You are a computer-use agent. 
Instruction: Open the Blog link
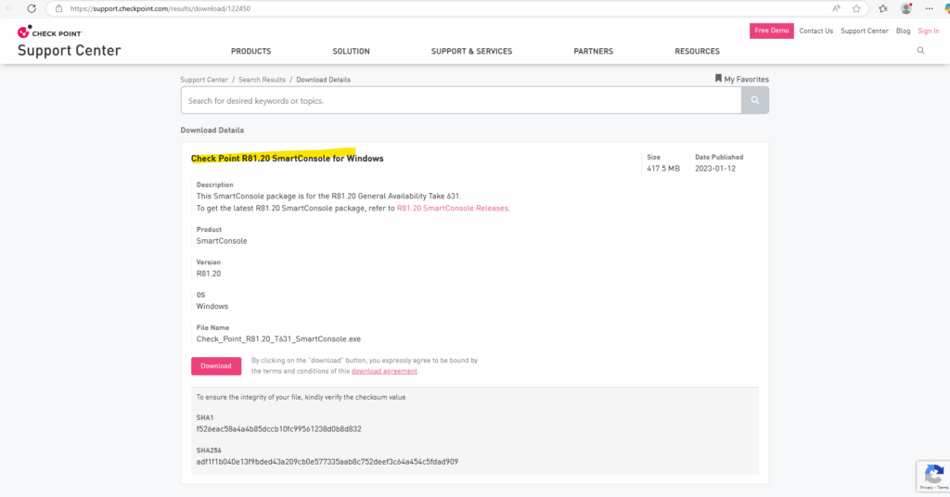(x=903, y=31)
